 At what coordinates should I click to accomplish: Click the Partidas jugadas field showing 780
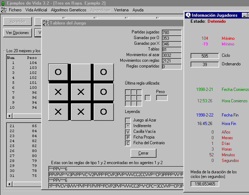pos(172,32)
